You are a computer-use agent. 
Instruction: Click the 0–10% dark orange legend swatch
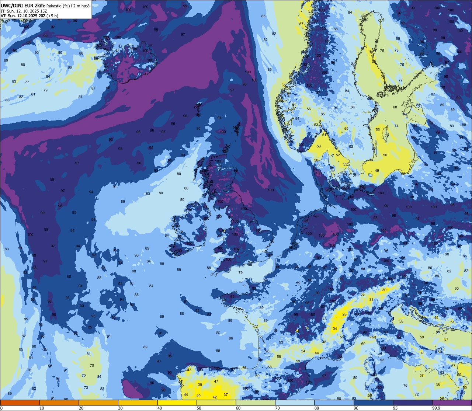click(20, 403)
